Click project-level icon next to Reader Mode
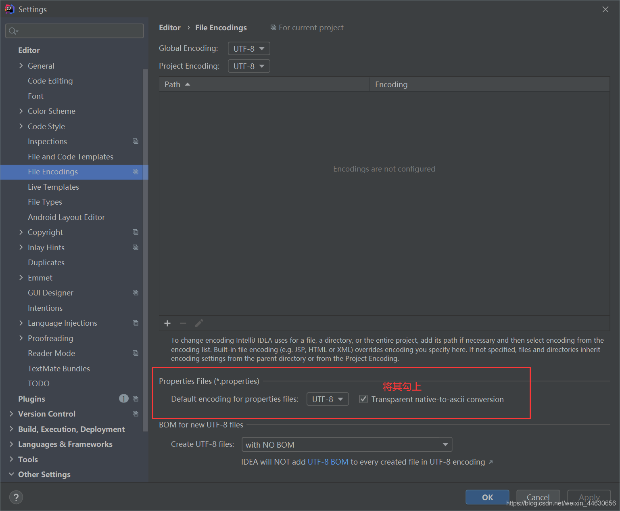The height and width of the screenshot is (511, 620). 136,353
